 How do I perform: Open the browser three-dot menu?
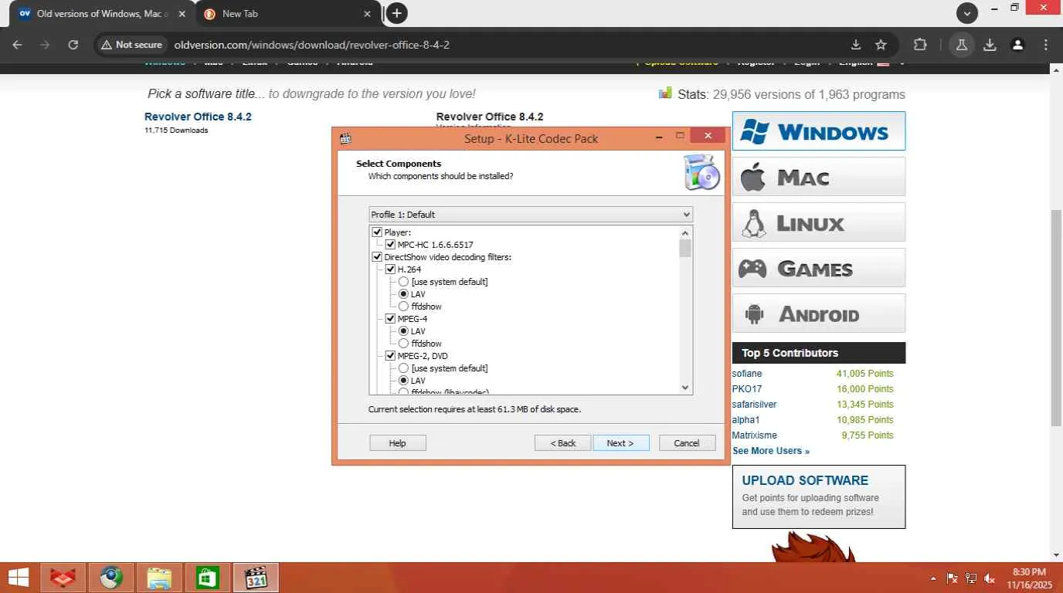click(1046, 45)
